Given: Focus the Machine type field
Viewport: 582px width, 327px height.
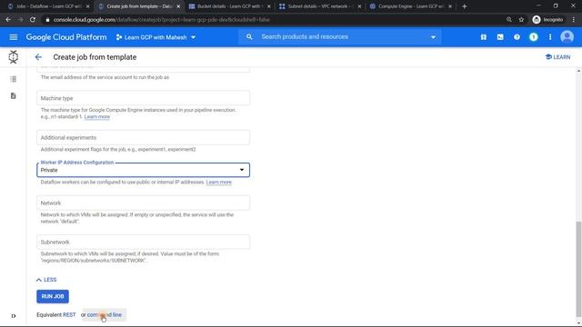Looking at the screenshot, I should click(x=144, y=98).
